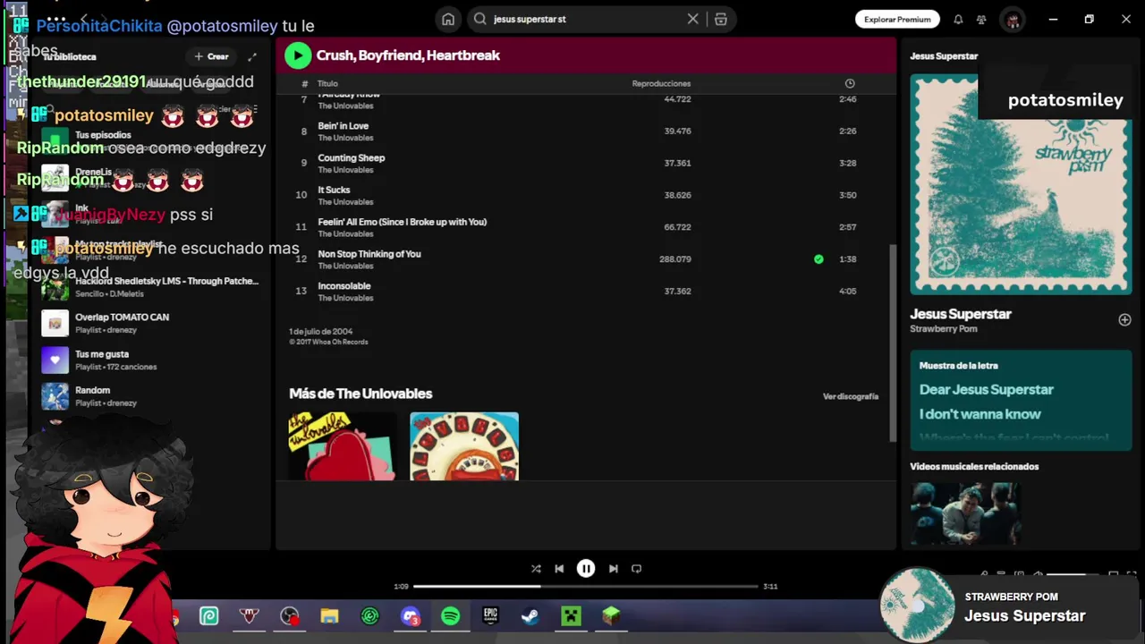
Task: Click the search box containing jesus superstar
Action: pos(586,19)
